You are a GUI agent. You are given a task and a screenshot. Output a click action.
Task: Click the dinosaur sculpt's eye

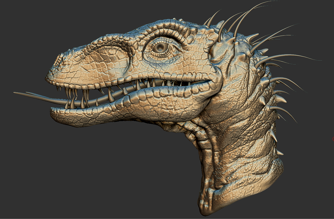pyautogui.click(x=160, y=47)
